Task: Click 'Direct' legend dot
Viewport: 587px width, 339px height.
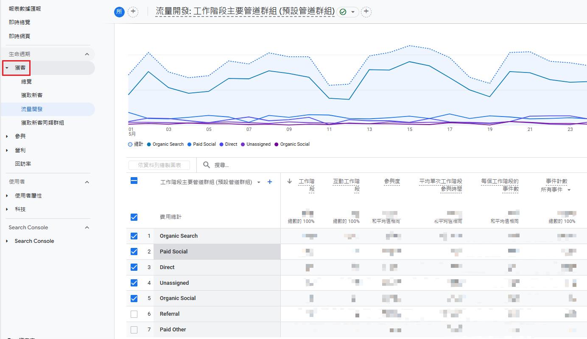Action: pos(221,144)
